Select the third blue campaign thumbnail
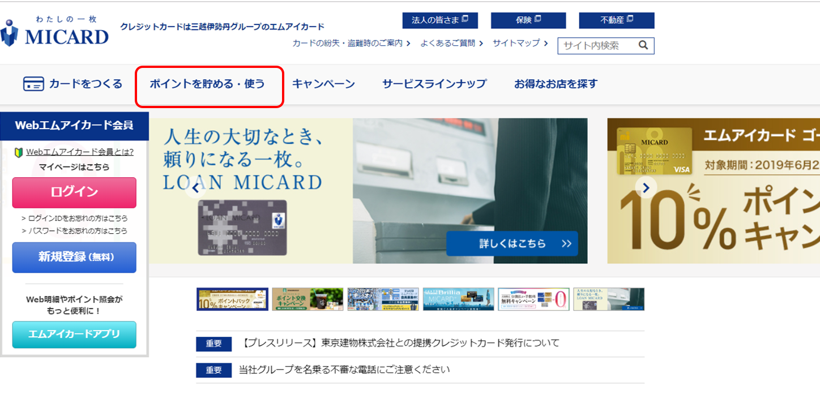820x403 pixels. coord(383,299)
